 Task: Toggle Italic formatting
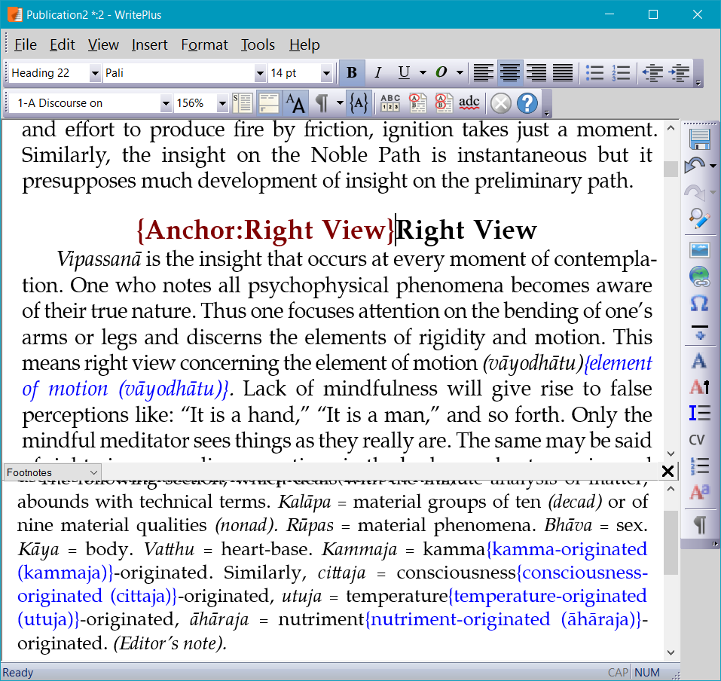[377, 73]
